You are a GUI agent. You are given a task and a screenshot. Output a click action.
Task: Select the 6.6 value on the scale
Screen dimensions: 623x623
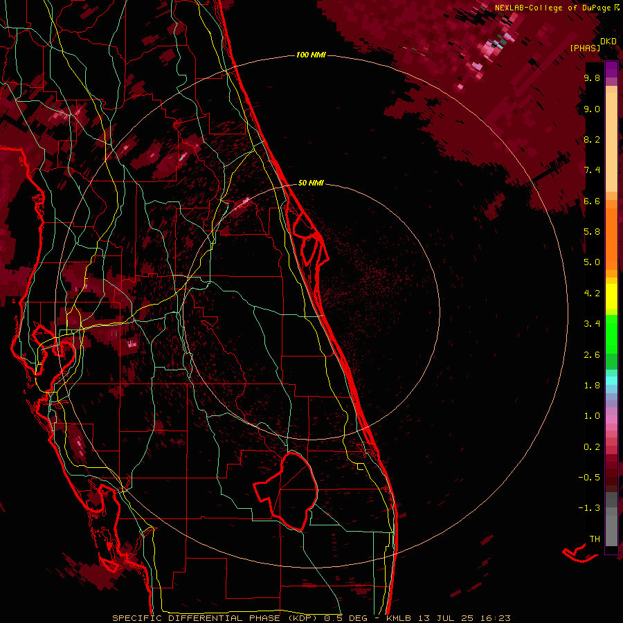pyautogui.click(x=592, y=201)
